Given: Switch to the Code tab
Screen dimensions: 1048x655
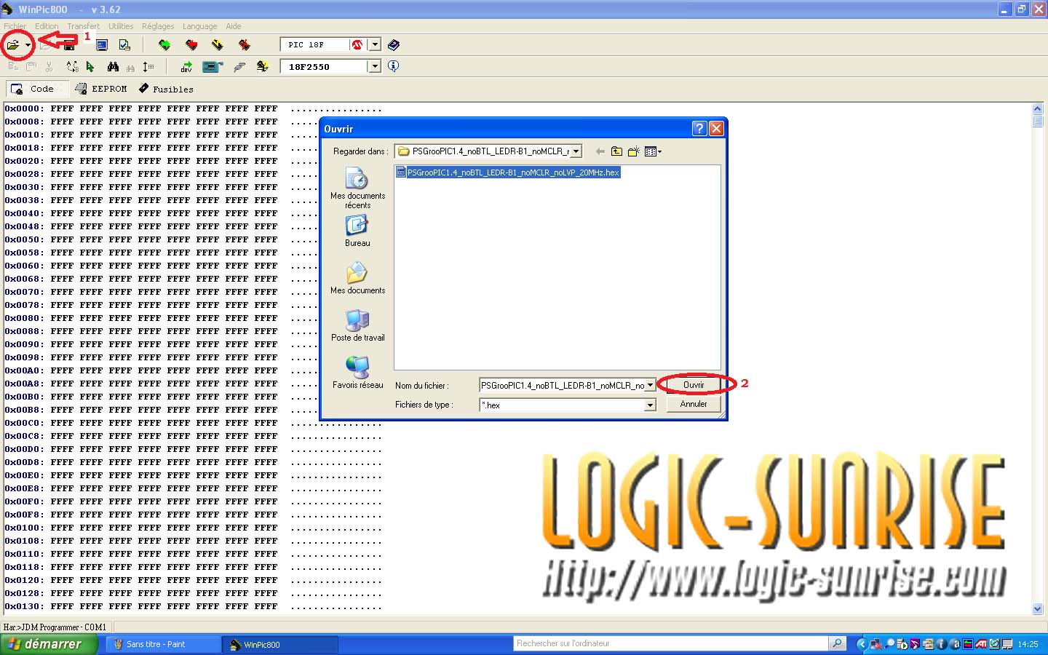Looking at the screenshot, I should coord(37,89).
